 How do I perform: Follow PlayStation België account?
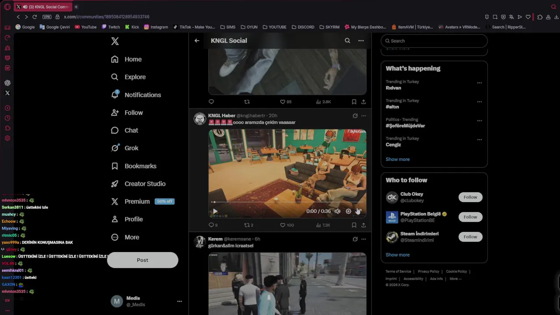[x=470, y=217]
